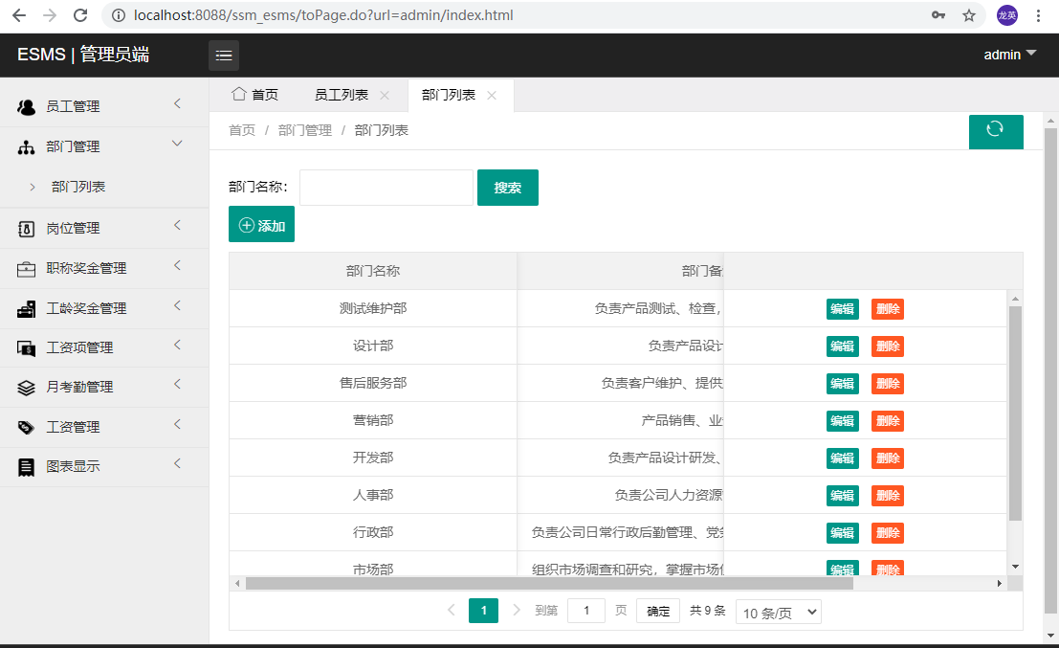The height and width of the screenshot is (648, 1059).
Task: Switch to the 首页 tab
Action: tap(254, 95)
